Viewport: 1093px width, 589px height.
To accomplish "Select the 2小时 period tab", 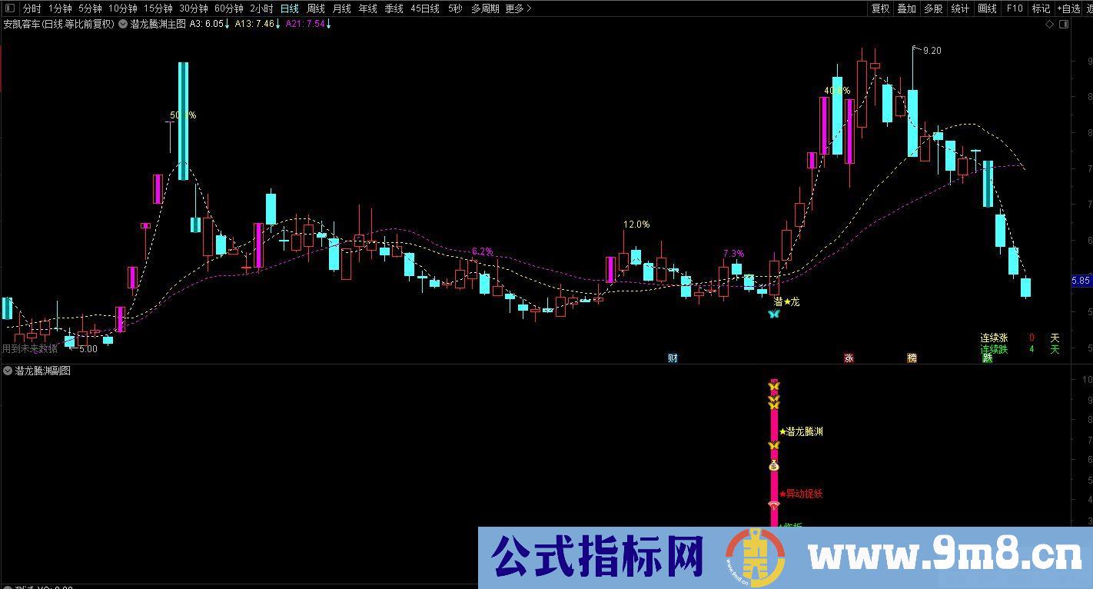I will [261, 8].
